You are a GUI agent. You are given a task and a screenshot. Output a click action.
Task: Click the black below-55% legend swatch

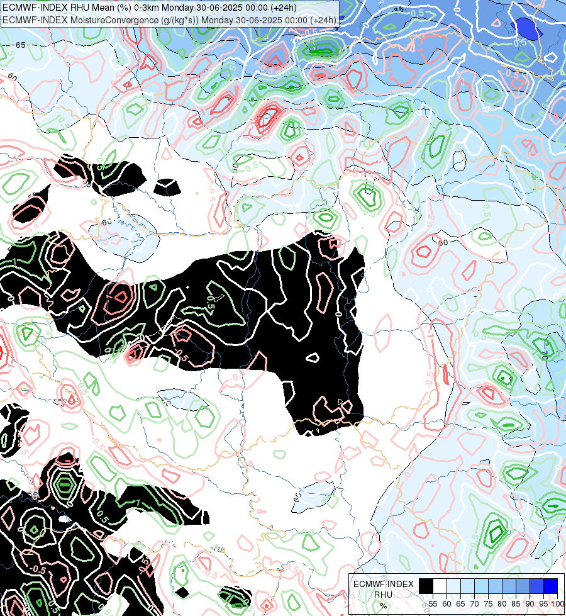click(426, 586)
